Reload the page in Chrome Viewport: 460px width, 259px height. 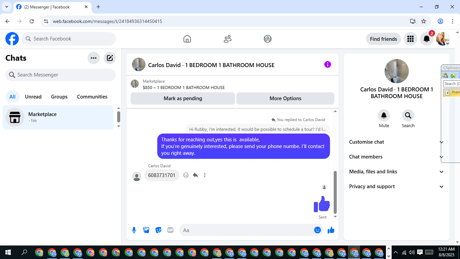[x=32, y=21]
